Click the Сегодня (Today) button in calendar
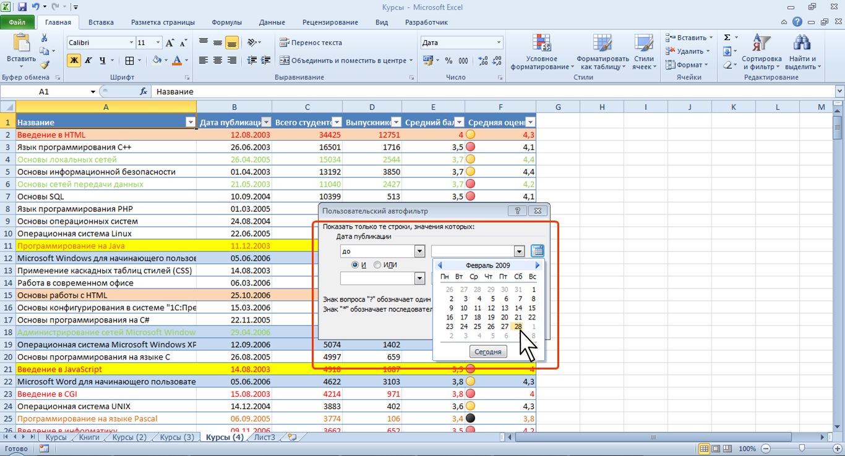Screen dimensions: 845x456 (488, 352)
